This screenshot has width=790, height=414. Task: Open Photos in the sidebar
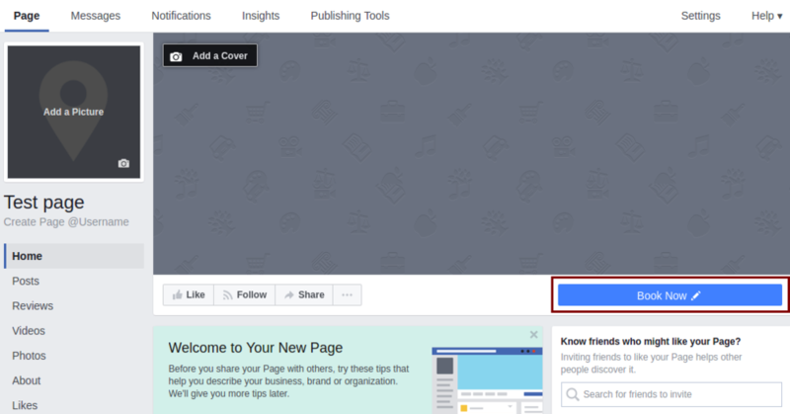click(29, 356)
